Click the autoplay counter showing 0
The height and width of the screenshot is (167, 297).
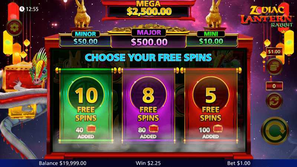point(274,86)
